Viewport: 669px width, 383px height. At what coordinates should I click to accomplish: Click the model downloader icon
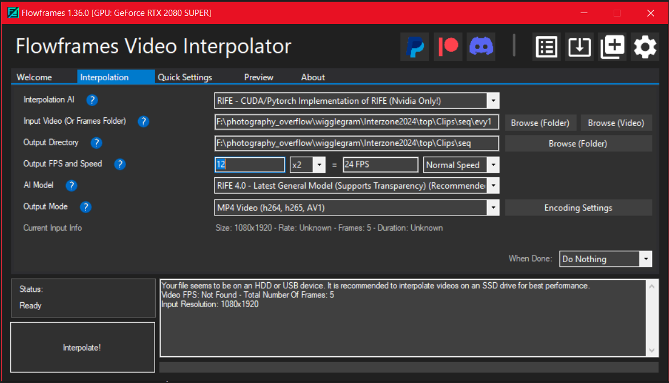pos(579,47)
